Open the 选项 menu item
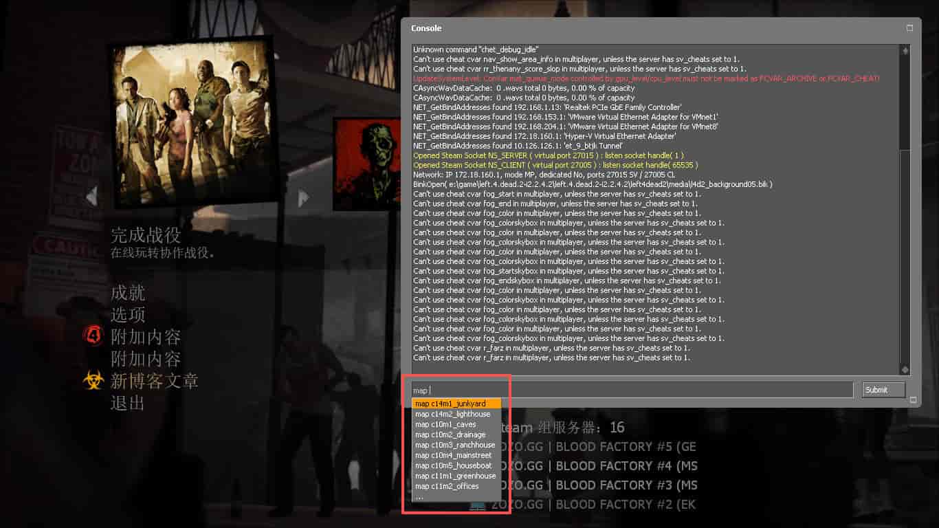 coord(128,315)
